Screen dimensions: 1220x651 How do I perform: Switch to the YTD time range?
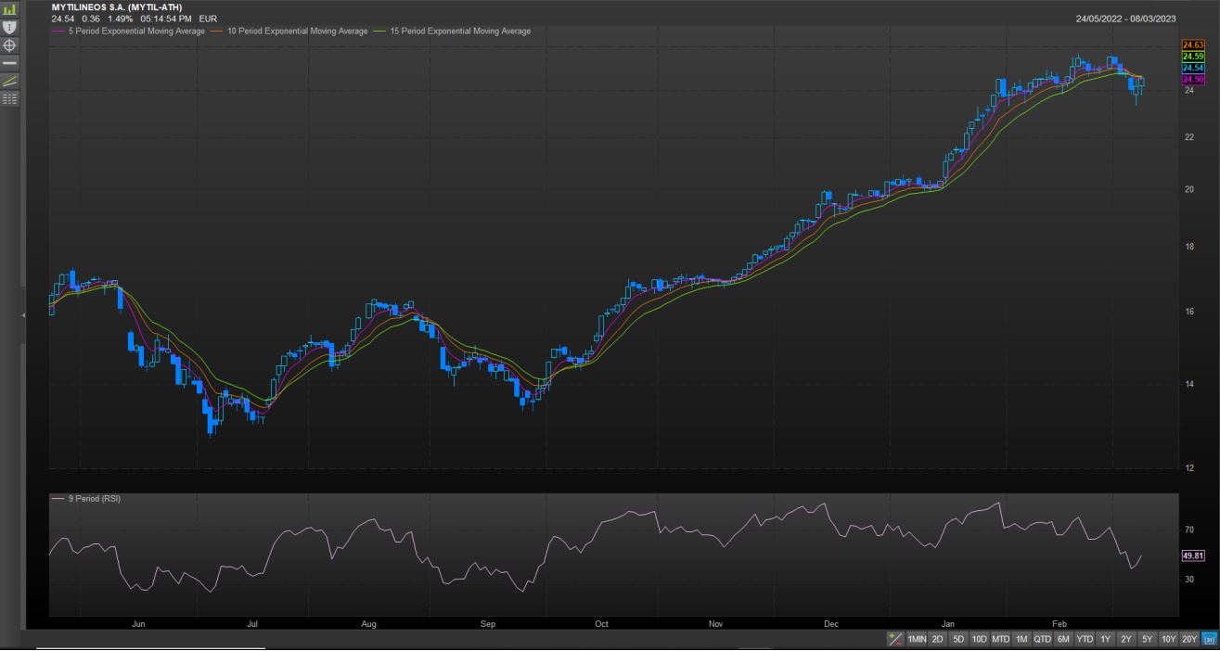click(x=1084, y=639)
